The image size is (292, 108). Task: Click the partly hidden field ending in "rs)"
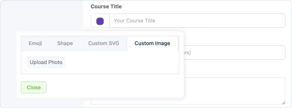coord(234,53)
